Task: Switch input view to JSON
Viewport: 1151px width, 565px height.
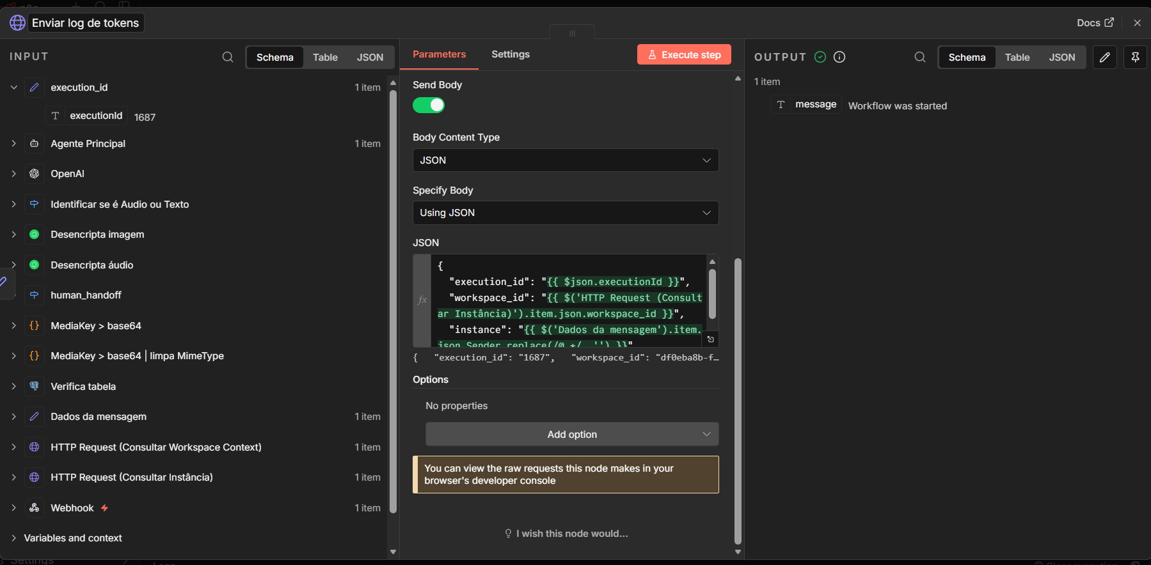Action: tap(370, 58)
